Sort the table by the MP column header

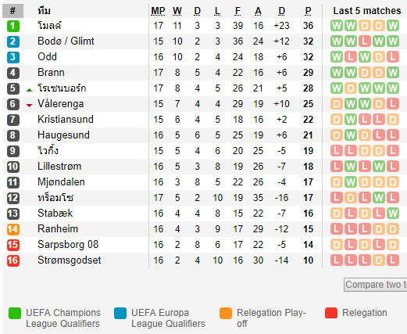(x=158, y=11)
